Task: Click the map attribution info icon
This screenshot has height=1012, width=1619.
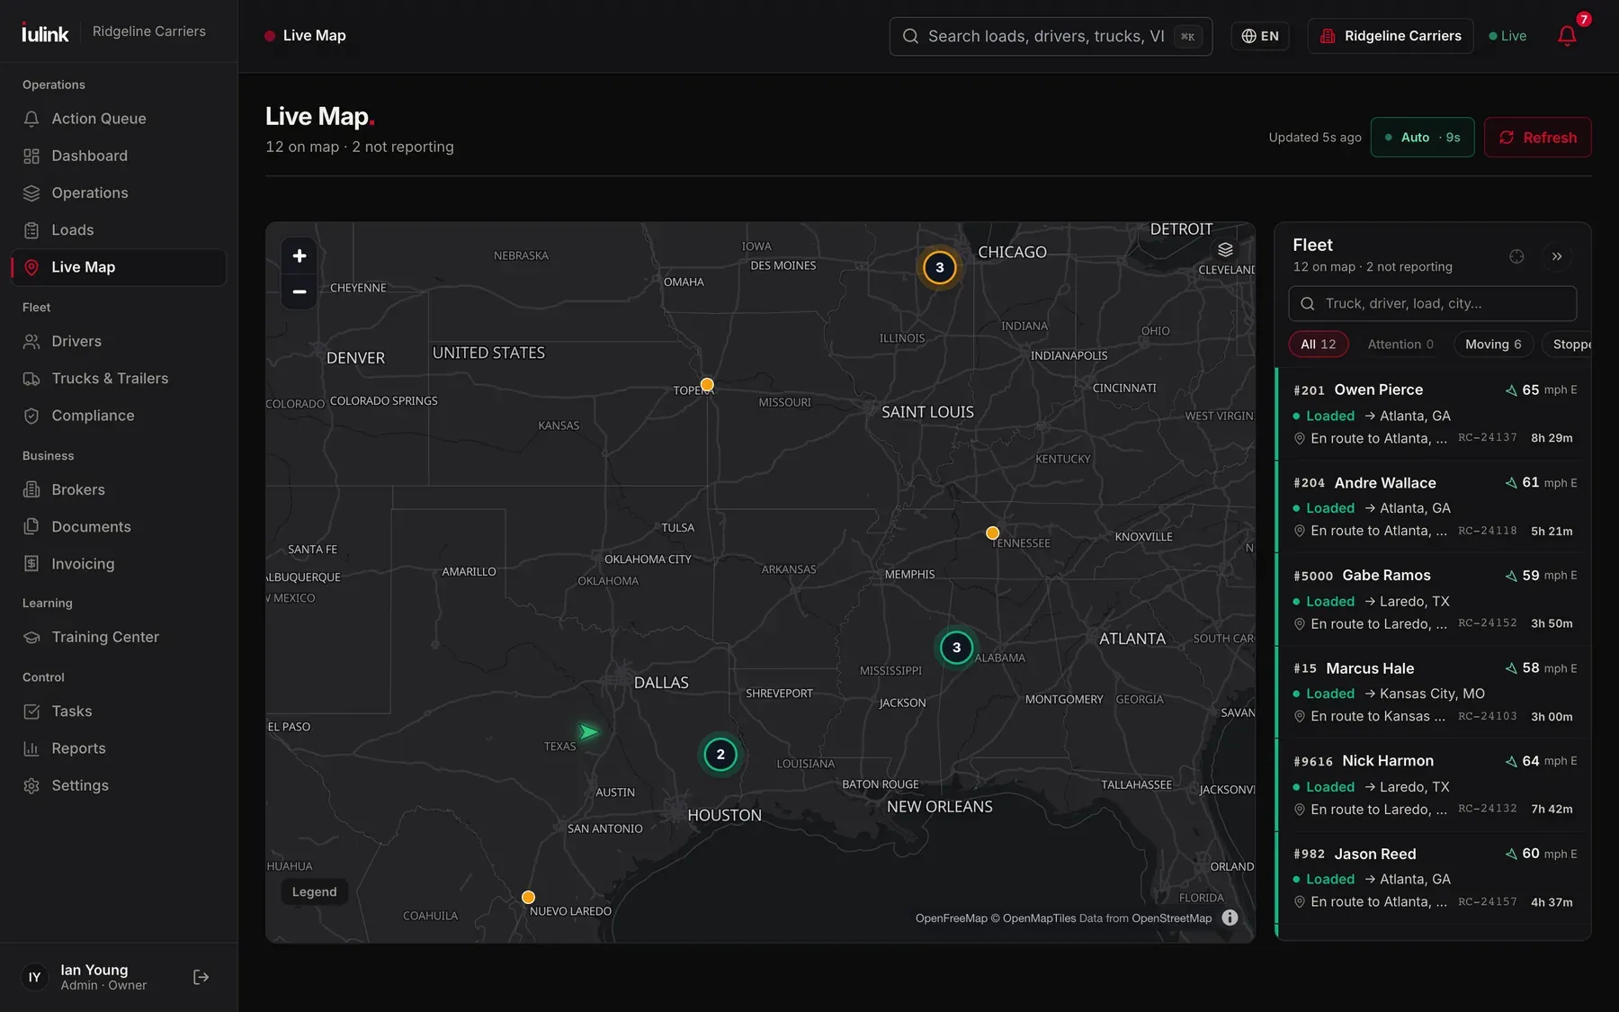Action: pos(1230,918)
